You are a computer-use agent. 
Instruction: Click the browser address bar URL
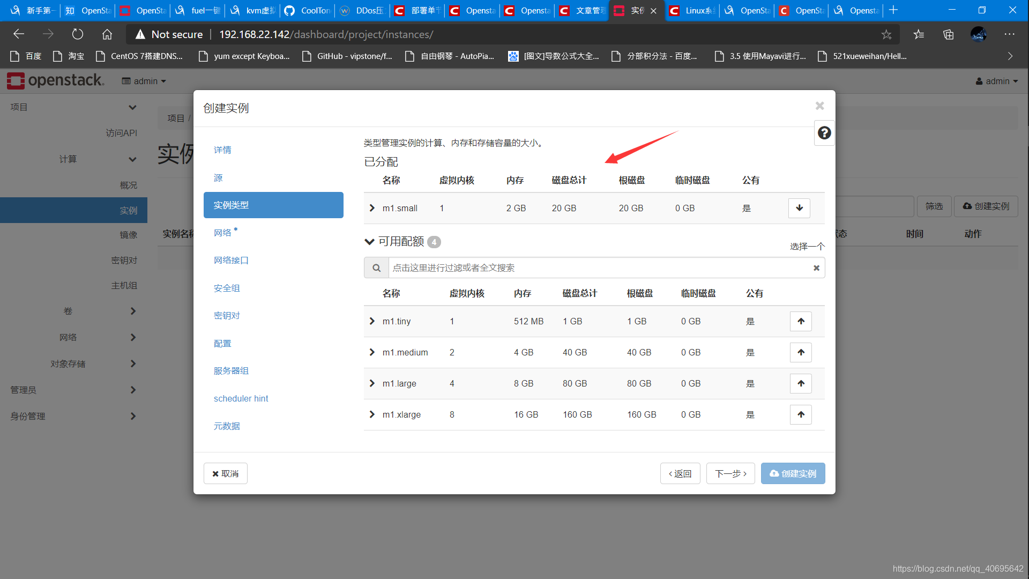tap(326, 34)
